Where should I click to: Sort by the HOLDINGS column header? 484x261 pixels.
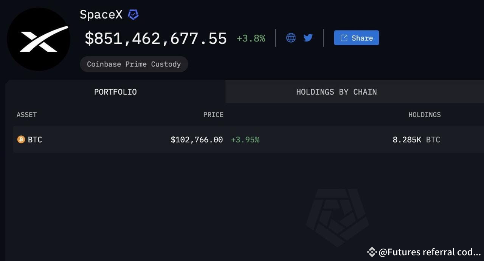(425, 115)
